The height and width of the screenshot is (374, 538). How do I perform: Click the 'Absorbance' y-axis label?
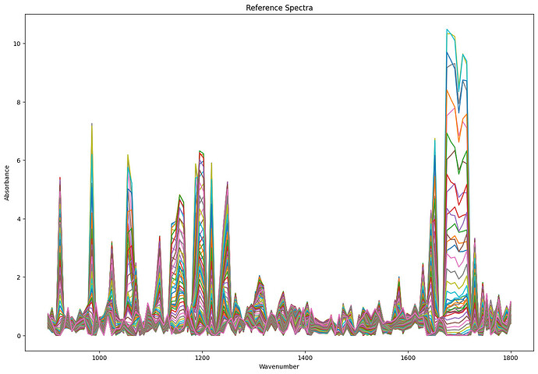6,183
